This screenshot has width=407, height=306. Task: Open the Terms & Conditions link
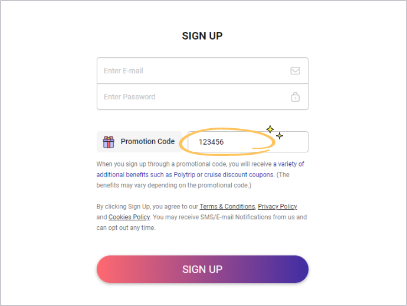point(227,207)
